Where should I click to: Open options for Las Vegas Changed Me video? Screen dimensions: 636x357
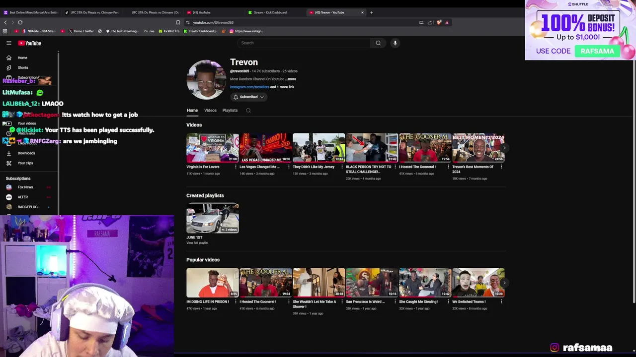(x=289, y=167)
